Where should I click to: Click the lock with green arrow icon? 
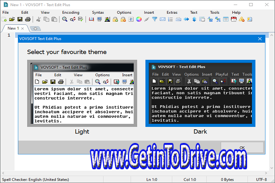(x=115, y=19)
